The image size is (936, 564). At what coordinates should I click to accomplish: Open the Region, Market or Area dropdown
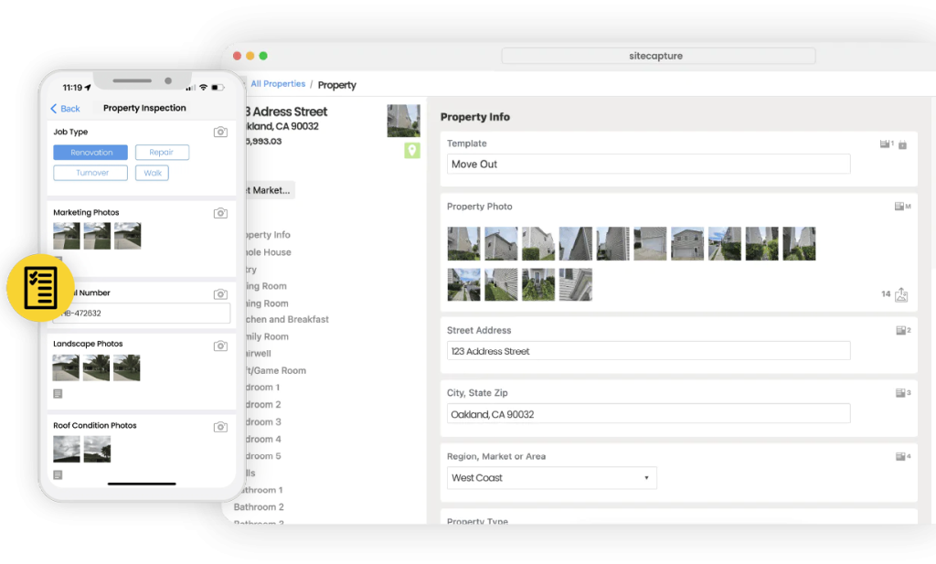551,478
